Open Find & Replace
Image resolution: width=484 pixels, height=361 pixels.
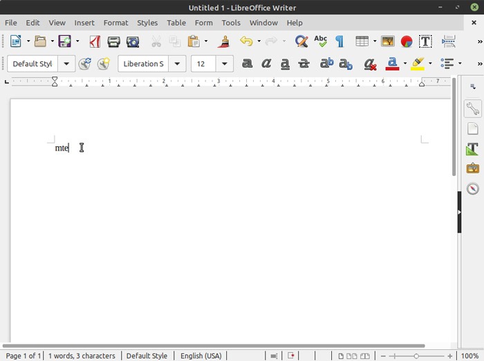tap(301, 41)
